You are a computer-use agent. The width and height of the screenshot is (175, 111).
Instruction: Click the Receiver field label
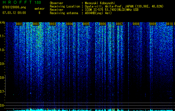click(x=56, y=10)
